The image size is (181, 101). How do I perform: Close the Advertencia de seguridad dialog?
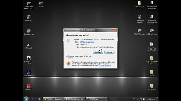[x=114, y=30]
